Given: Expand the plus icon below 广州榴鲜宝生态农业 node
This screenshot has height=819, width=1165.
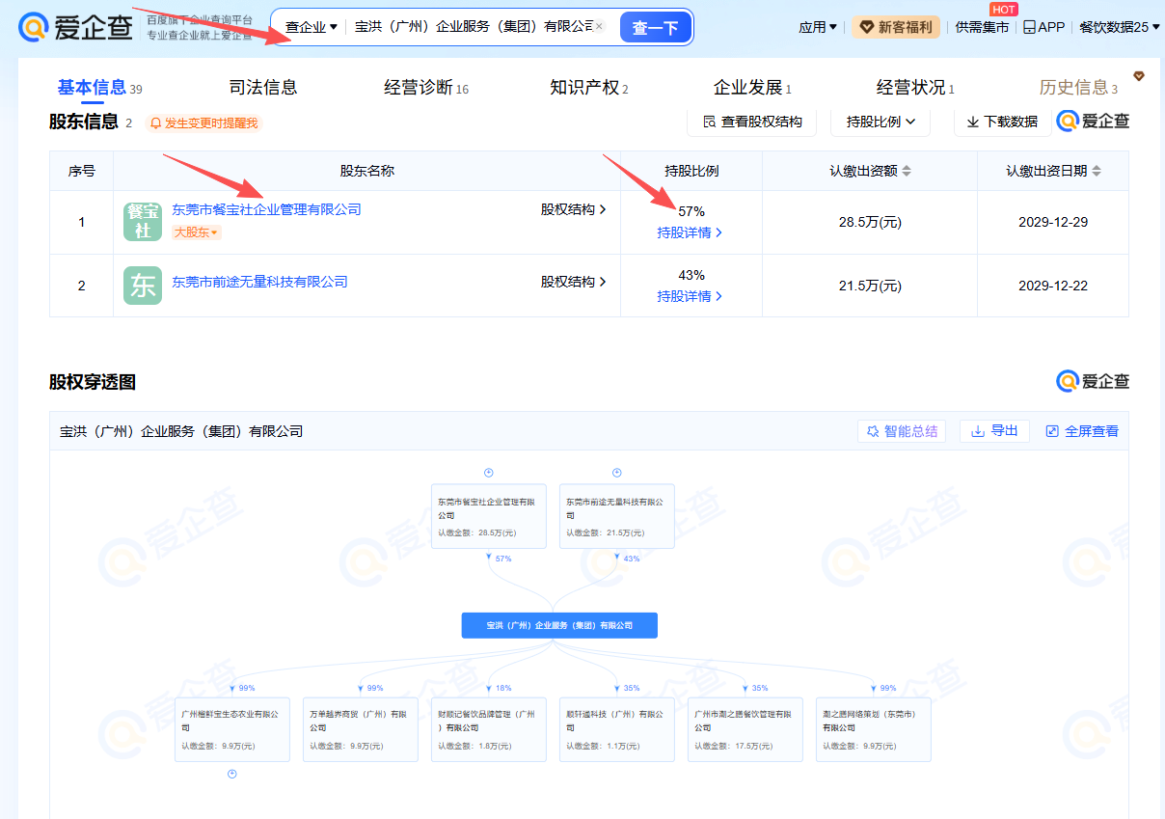Looking at the screenshot, I should pyautogui.click(x=232, y=774).
